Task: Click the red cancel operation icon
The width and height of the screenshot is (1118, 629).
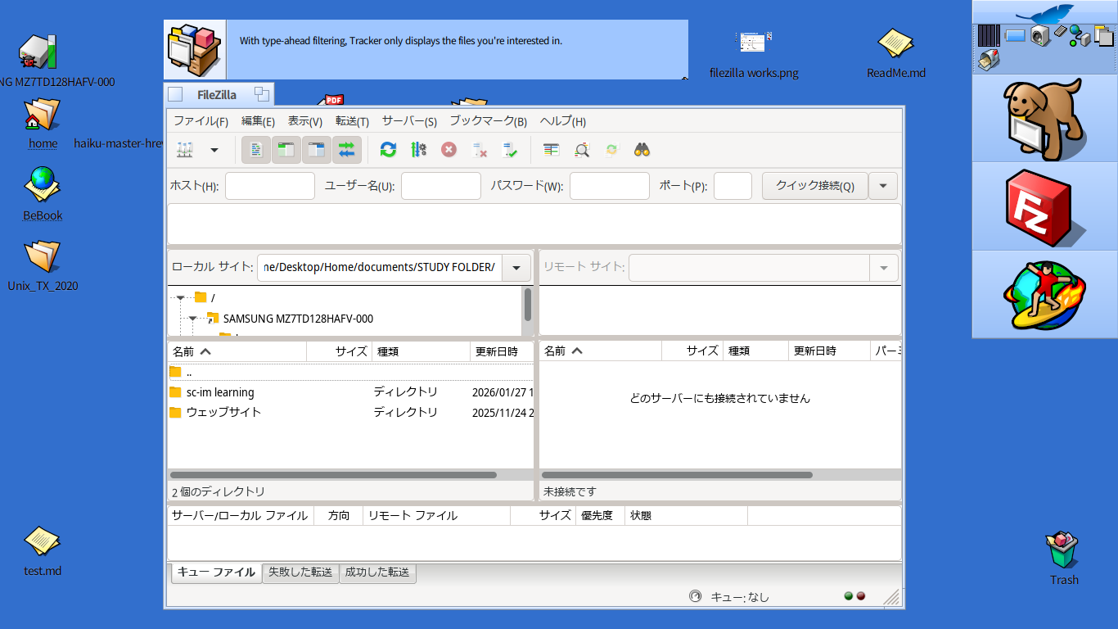Action: 449,150
